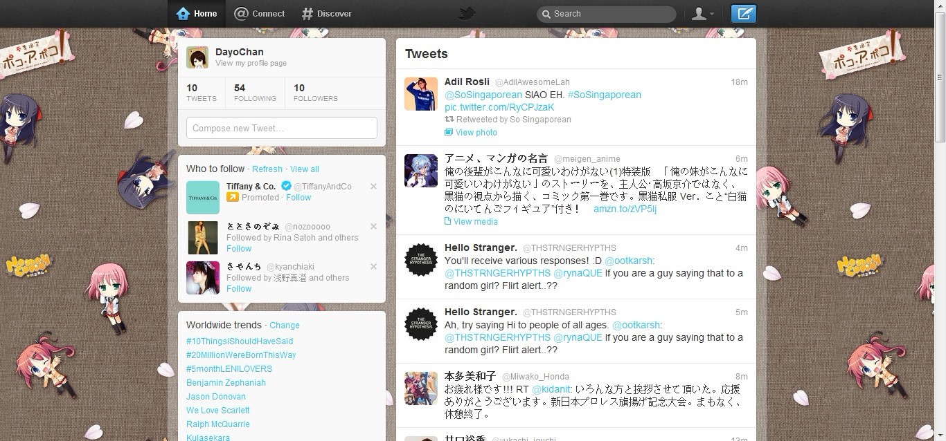Click the scrollbar up arrow
The image size is (946, 441).
point(940,6)
